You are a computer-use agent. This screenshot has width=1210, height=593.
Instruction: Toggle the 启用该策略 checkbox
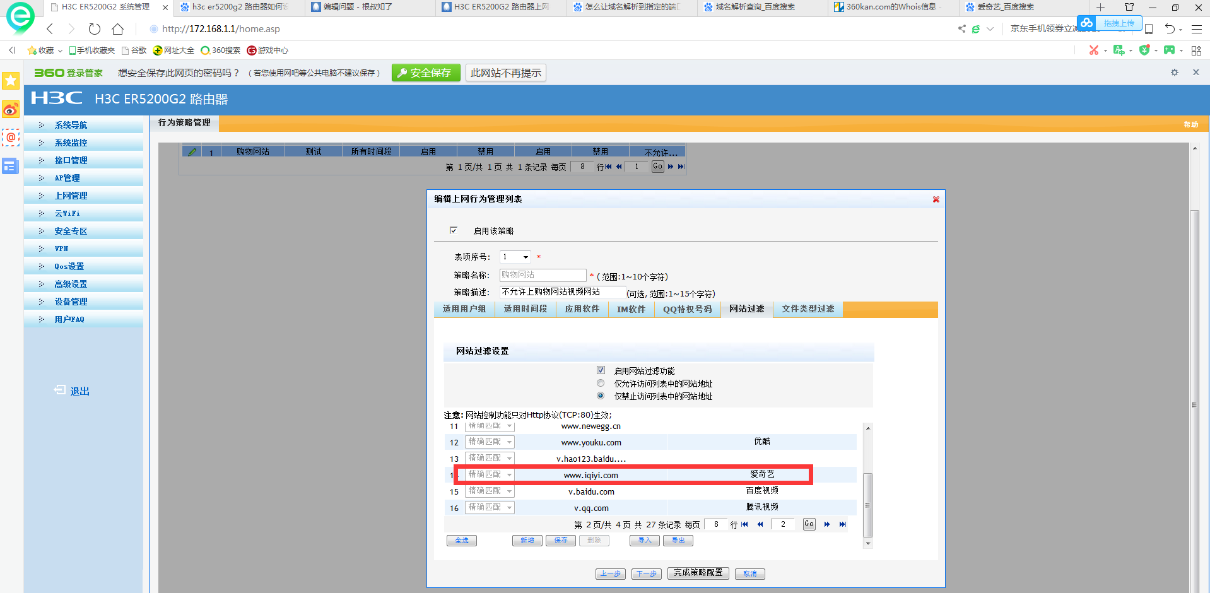(x=453, y=230)
